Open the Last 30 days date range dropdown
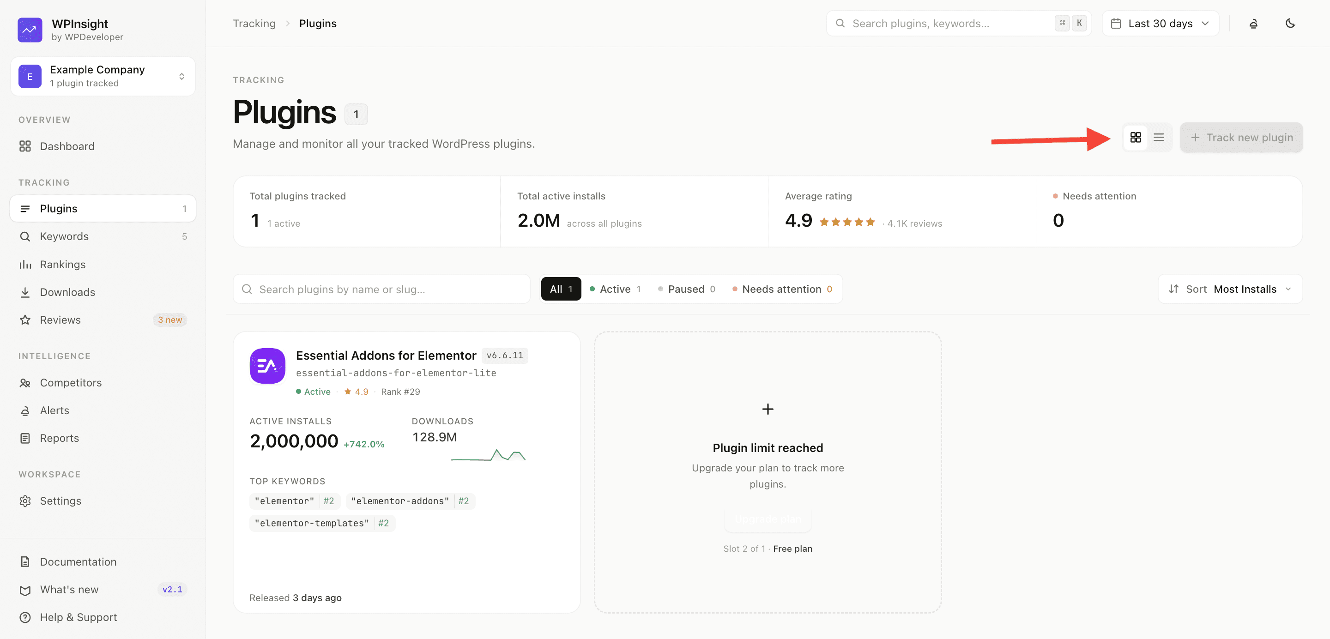 tap(1160, 23)
